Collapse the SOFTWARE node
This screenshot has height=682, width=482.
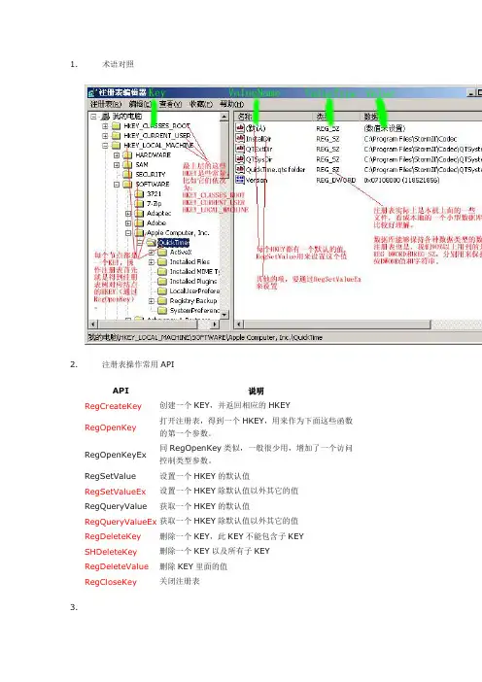click(117, 185)
